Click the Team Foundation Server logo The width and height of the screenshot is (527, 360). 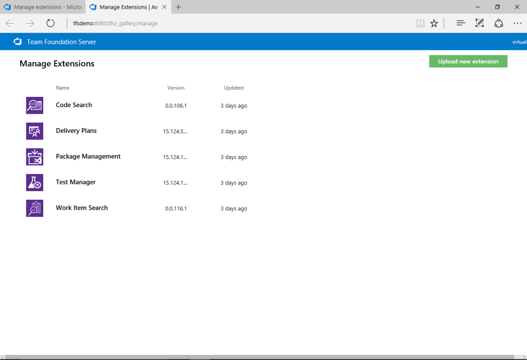[x=17, y=42]
